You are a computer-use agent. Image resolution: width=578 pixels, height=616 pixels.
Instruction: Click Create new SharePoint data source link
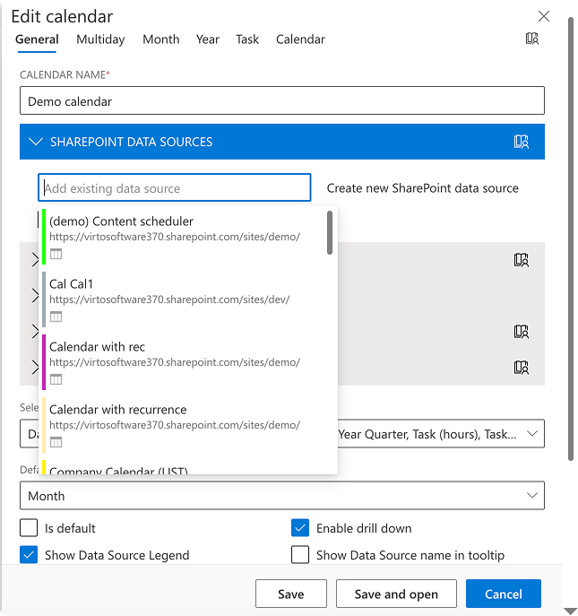pyautogui.click(x=422, y=188)
